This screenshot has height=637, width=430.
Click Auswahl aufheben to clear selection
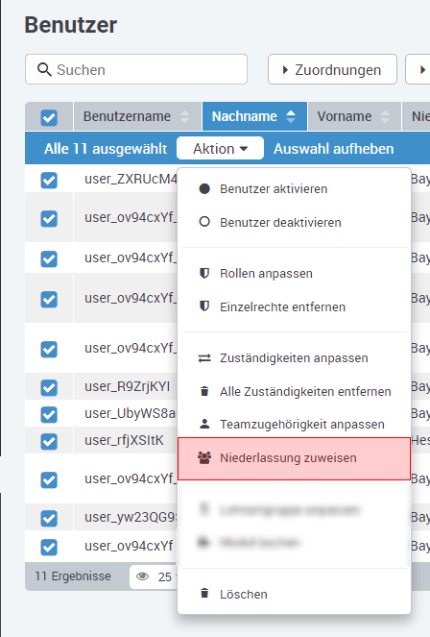pos(333,149)
